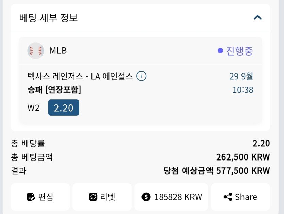Click the 총 배당률 label
Viewport: 284px width, 214px height.
[28, 143]
